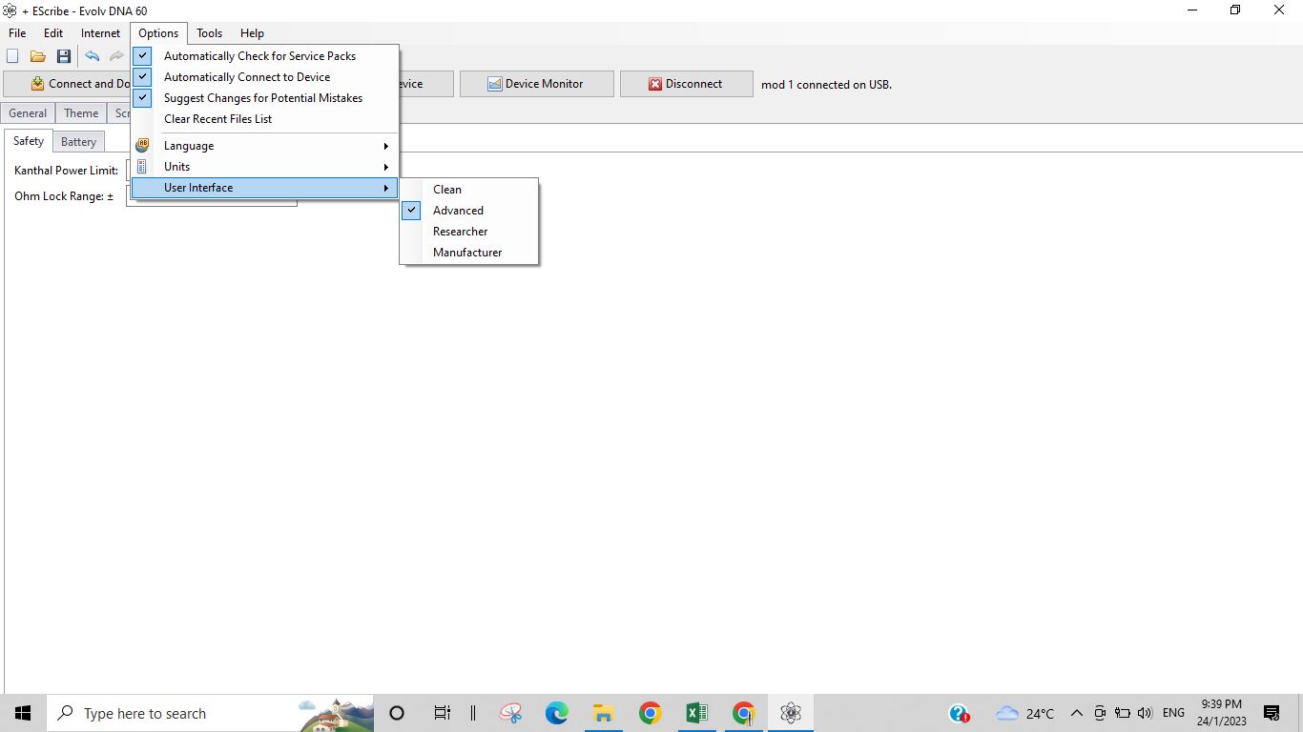The height and width of the screenshot is (732, 1303).
Task: Uncheck Automatically Check for Service Packs
Action: (x=259, y=56)
